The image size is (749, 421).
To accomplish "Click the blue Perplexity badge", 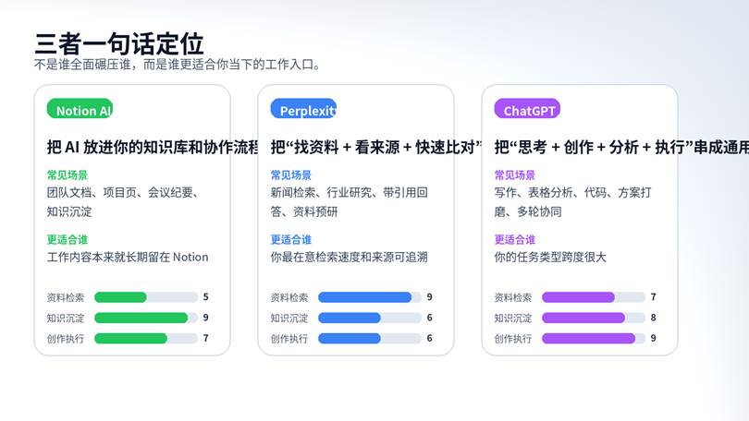I will tap(303, 110).
